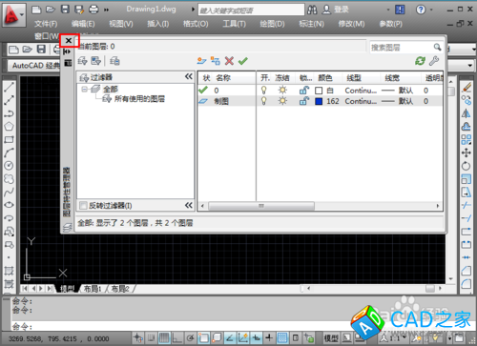Open the 格式(O) menu
The height and width of the screenshot is (346, 477).
[196, 24]
